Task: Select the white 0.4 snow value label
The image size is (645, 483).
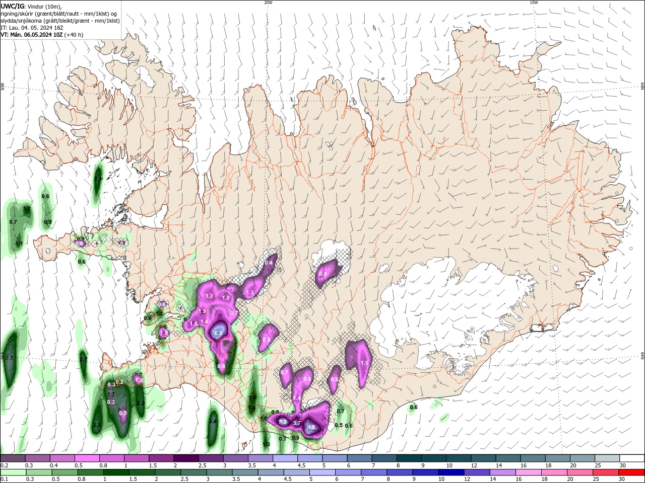Action: 269,263
